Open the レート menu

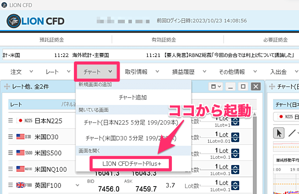pos(58,72)
